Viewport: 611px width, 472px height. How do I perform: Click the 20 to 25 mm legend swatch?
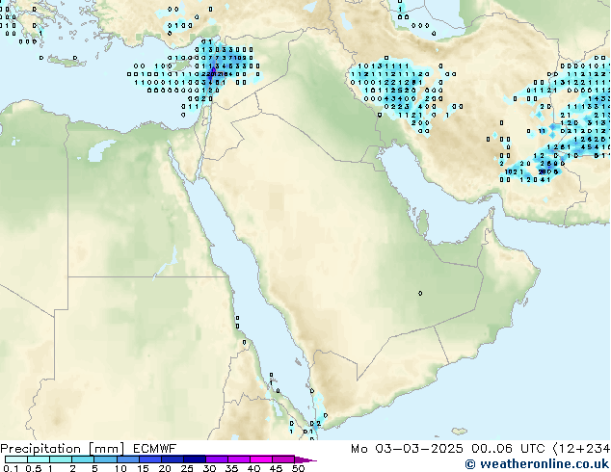172,459
